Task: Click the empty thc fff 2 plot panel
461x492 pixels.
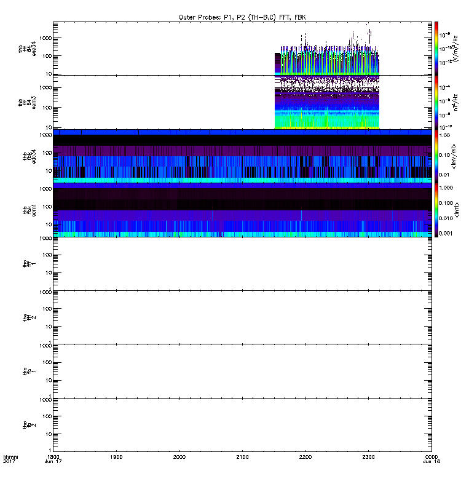Action: pos(242,317)
